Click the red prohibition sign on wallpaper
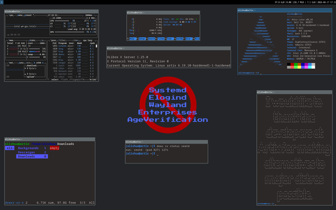This screenshot has height=210, width=336. (x=168, y=105)
